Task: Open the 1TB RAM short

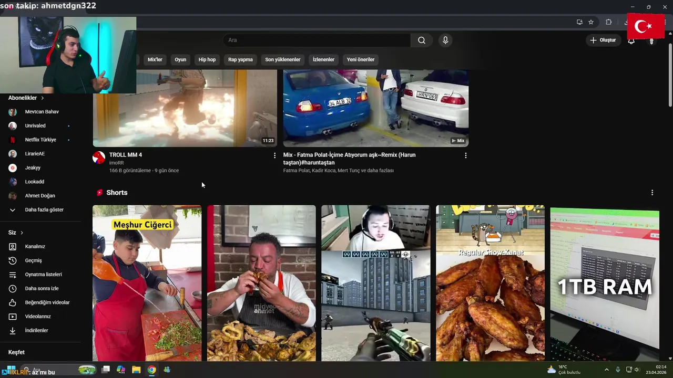Action: click(x=605, y=283)
